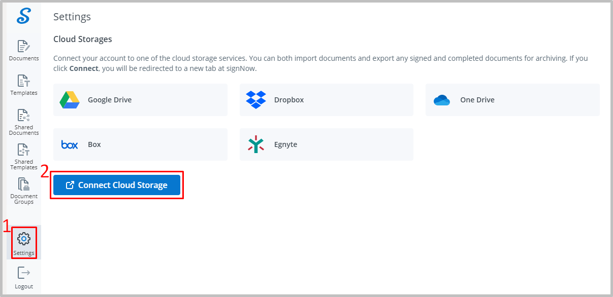The image size is (613, 297).
Task: Click the Cloud Storages section heading
Action: pos(83,39)
